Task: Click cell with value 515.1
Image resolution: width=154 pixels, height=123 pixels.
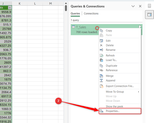Action: [x=6, y=25]
